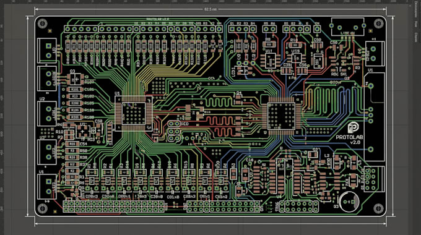Click the R103 designator label
421x235 pixels.
tap(89, 82)
